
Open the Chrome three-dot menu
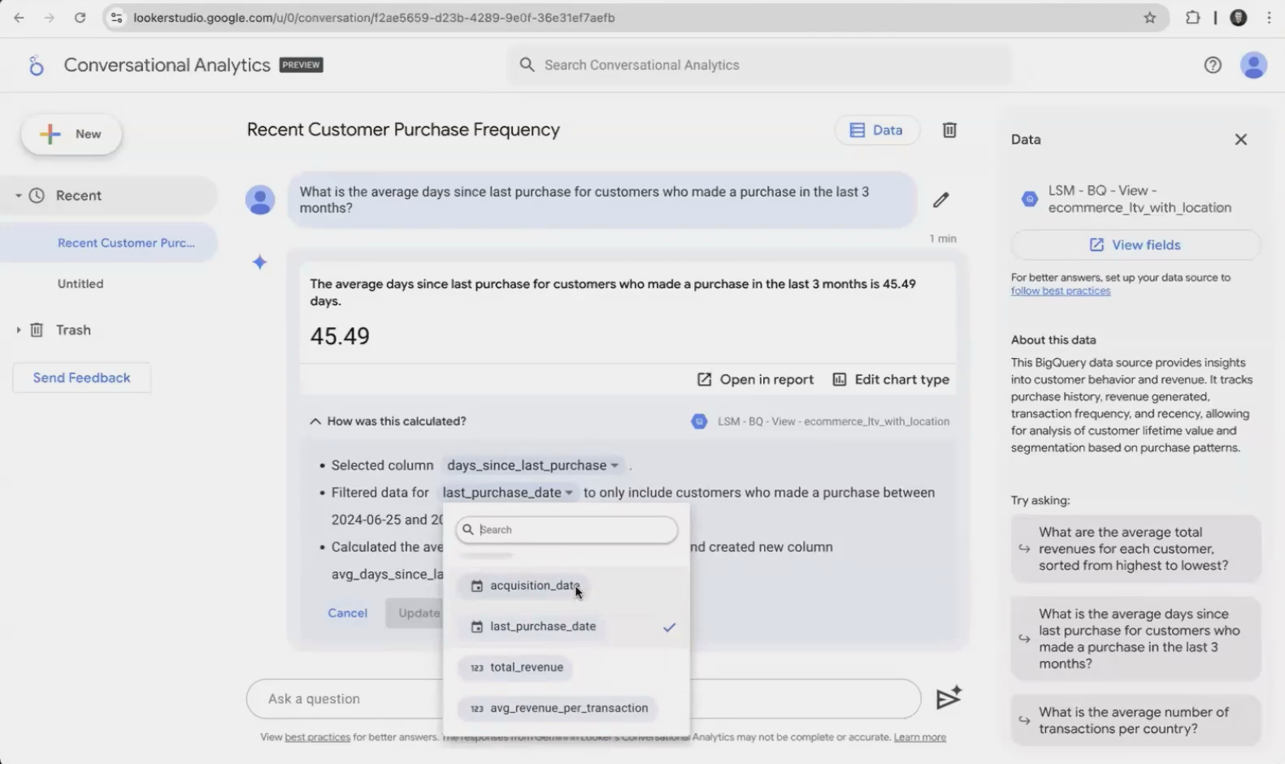[x=1269, y=17]
